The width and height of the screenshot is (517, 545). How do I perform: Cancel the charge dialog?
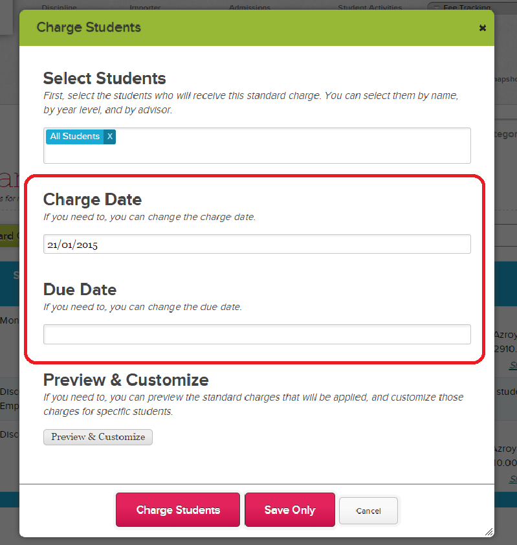pyautogui.click(x=368, y=511)
